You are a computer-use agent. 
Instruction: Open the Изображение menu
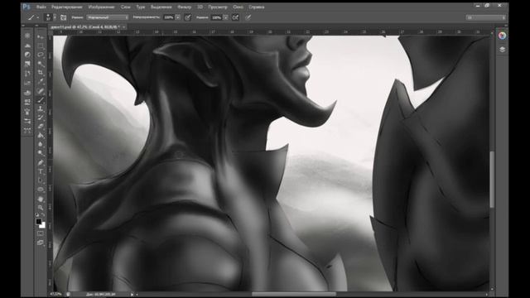point(101,7)
